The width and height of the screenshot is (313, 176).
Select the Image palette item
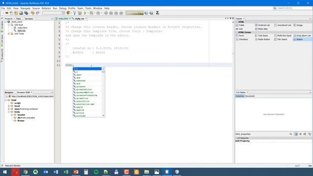298,25
